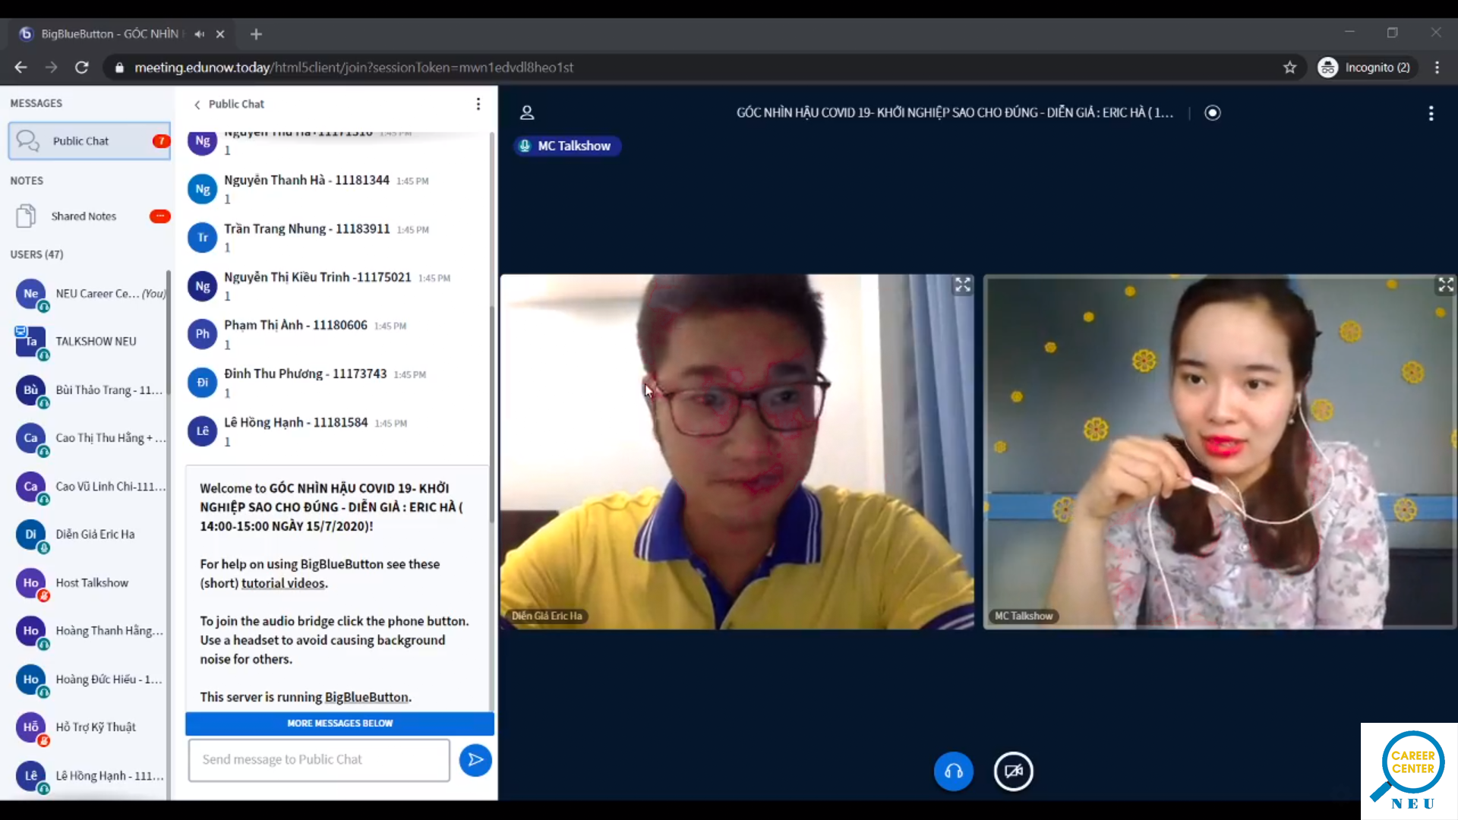
Task: Select user Host Talkshow
Action: (90, 583)
